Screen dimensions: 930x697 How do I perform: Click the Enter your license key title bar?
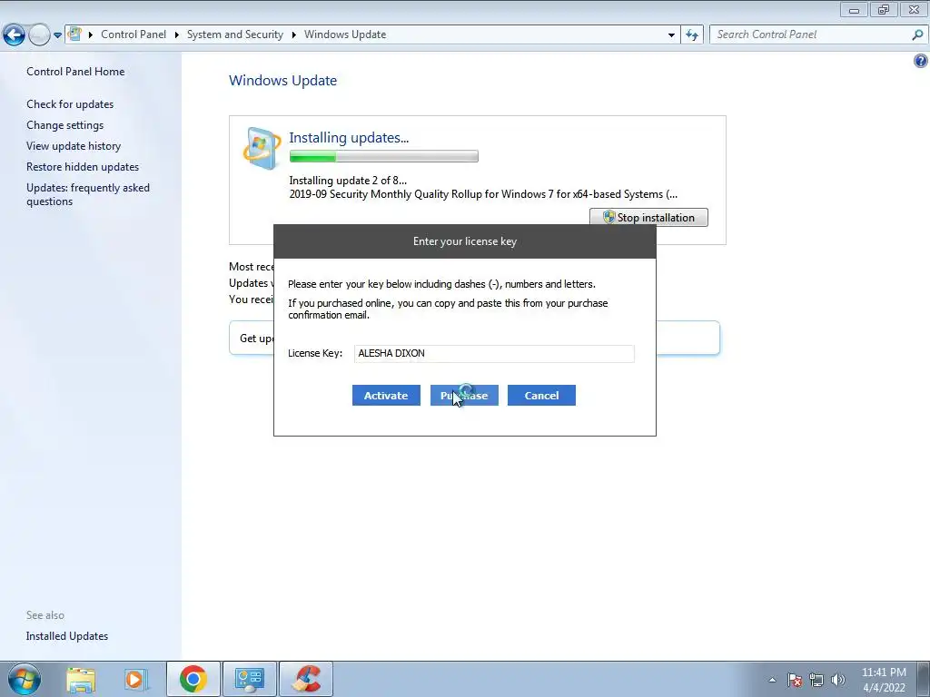[465, 241]
